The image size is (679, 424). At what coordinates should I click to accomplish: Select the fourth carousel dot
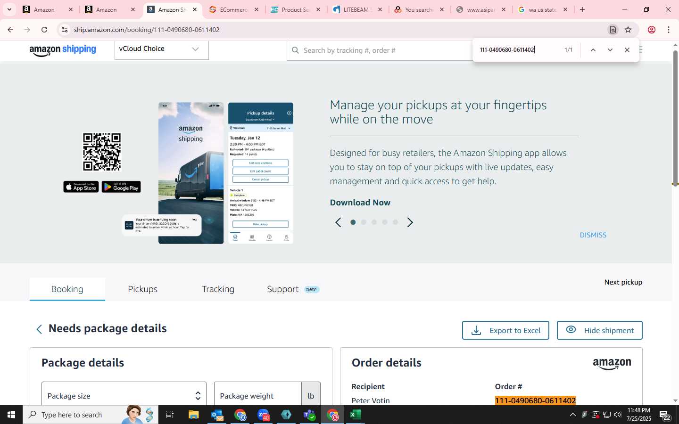pyautogui.click(x=385, y=222)
